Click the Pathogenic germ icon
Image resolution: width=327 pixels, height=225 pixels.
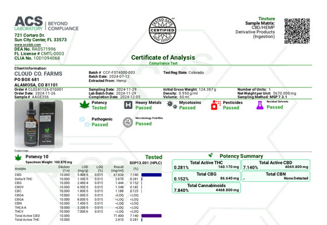(x=85, y=122)
